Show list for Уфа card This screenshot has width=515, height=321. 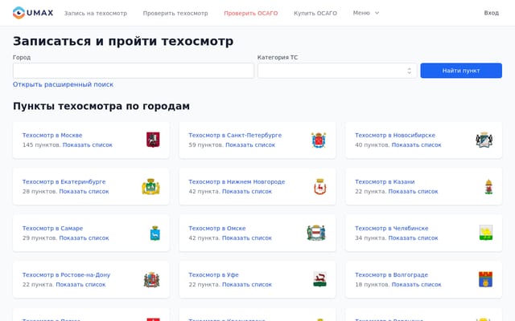click(x=247, y=284)
